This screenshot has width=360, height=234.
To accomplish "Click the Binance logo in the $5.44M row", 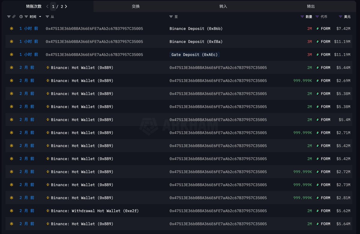I will point(48,68).
